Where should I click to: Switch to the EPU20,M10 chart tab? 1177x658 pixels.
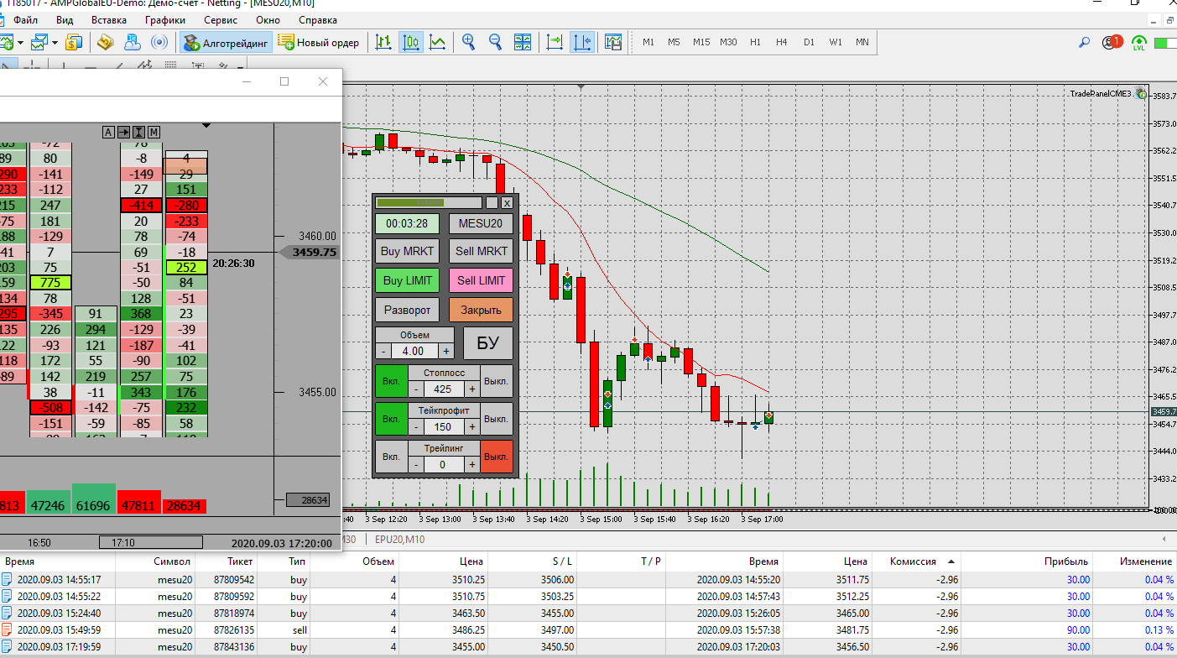[x=399, y=539]
